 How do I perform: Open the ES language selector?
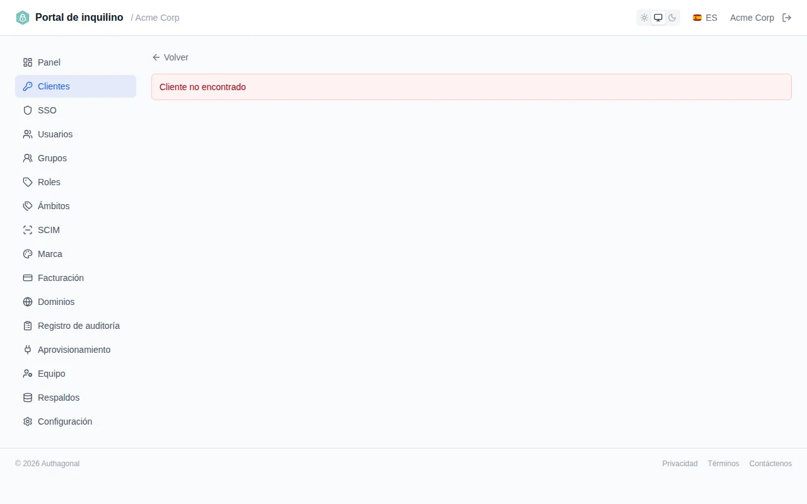click(705, 18)
